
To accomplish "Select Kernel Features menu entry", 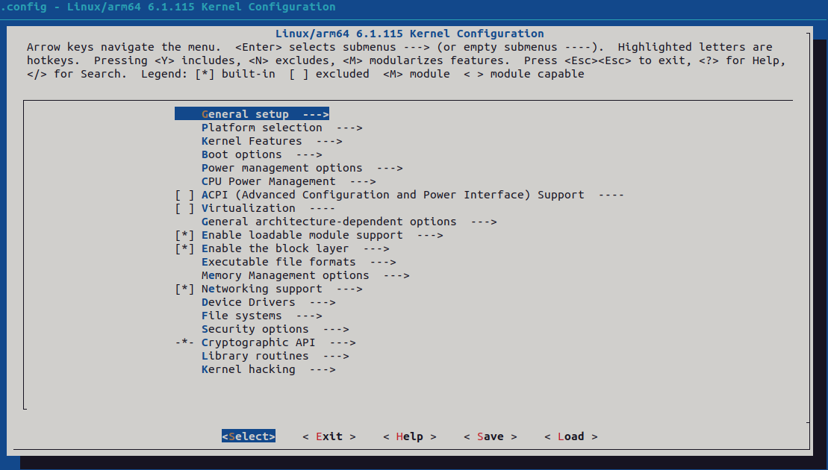I will point(272,141).
